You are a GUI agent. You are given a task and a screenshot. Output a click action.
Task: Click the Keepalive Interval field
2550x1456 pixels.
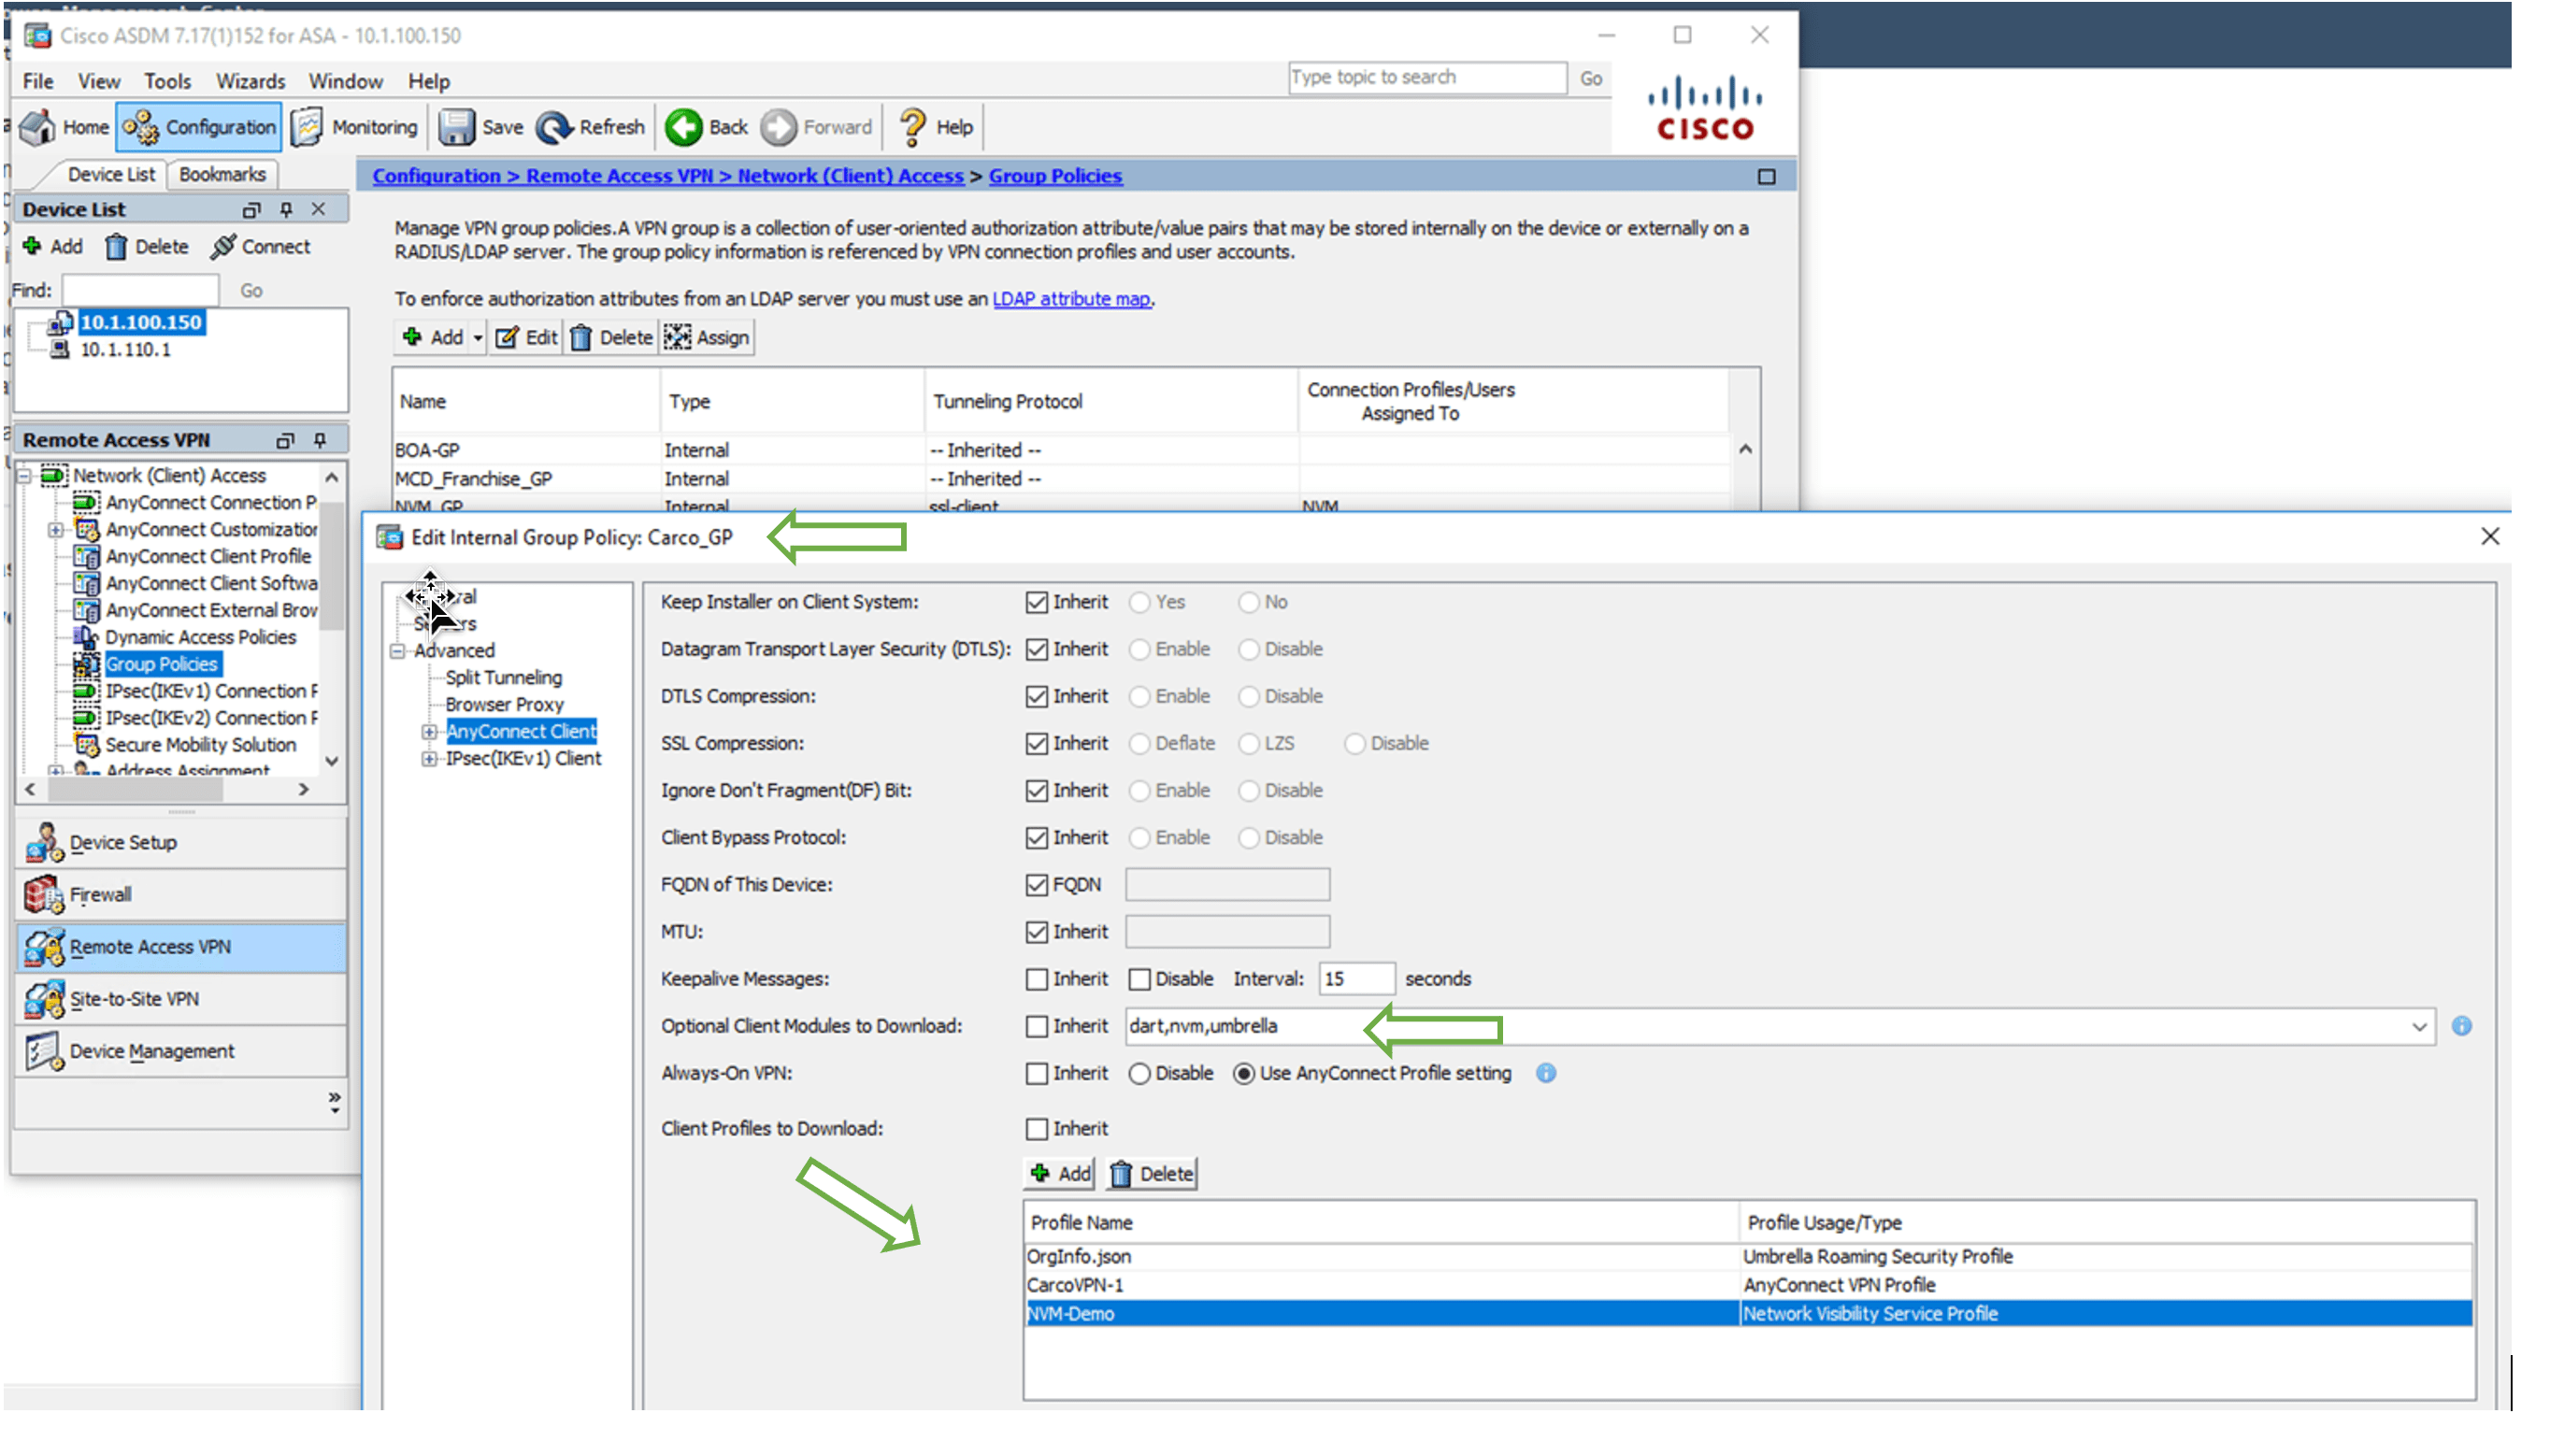click(1356, 978)
